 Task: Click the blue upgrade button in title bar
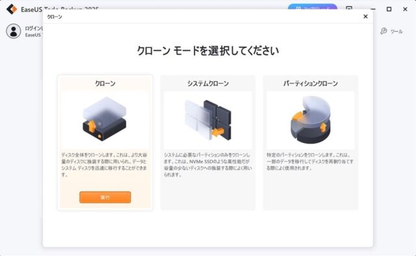tap(312, 7)
